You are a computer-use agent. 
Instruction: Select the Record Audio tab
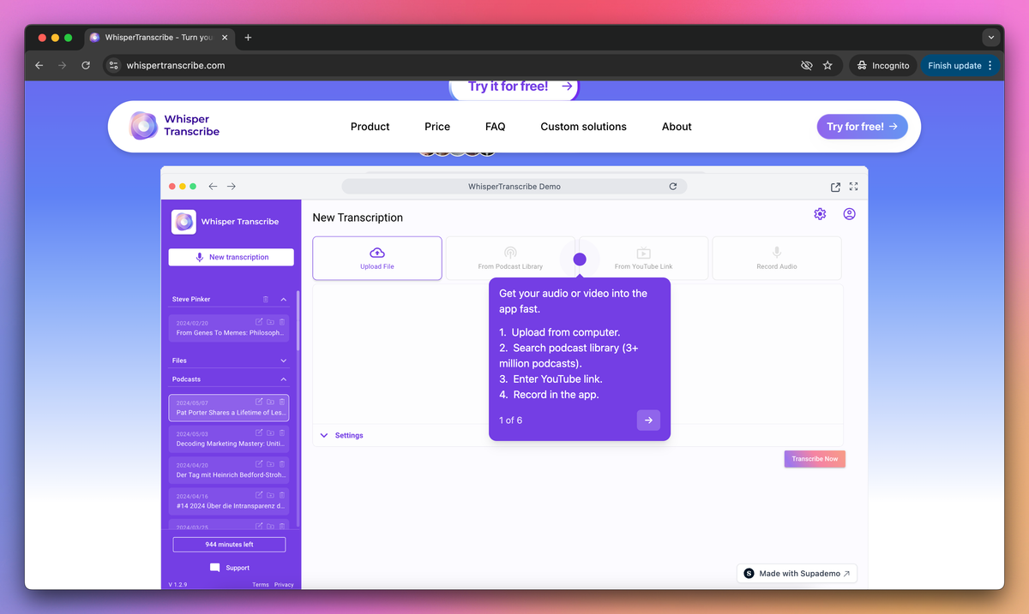777,258
